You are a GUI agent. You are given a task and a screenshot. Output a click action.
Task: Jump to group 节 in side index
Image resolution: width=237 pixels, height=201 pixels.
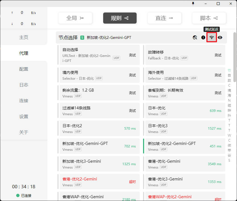click(x=229, y=71)
